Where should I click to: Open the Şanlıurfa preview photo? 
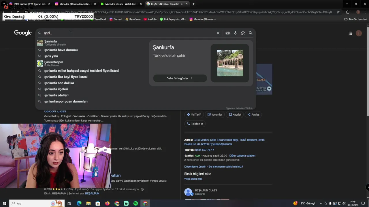point(230,63)
